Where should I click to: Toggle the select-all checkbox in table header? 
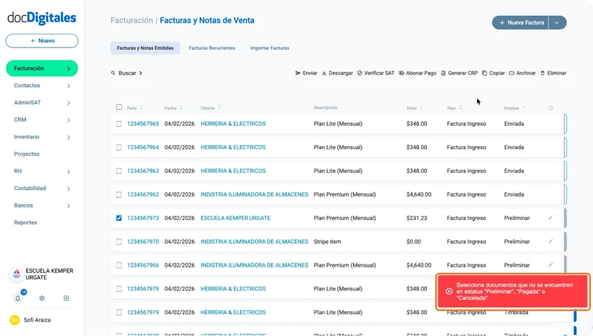[119, 108]
